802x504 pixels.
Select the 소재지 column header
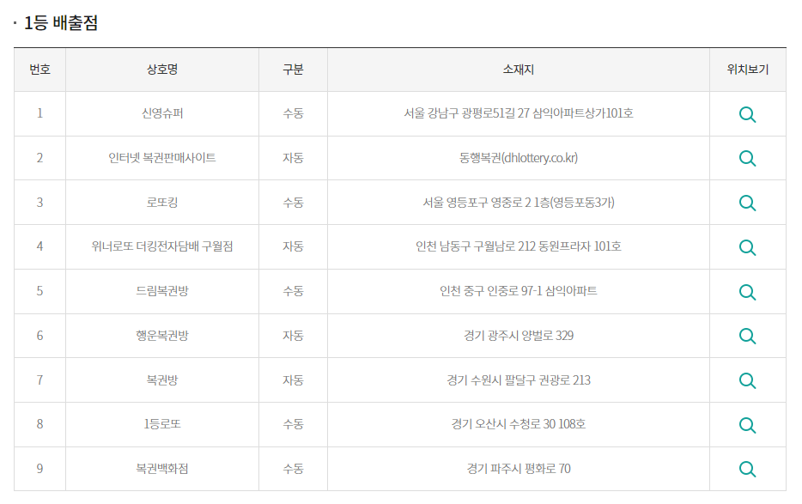pyautogui.click(x=517, y=70)
